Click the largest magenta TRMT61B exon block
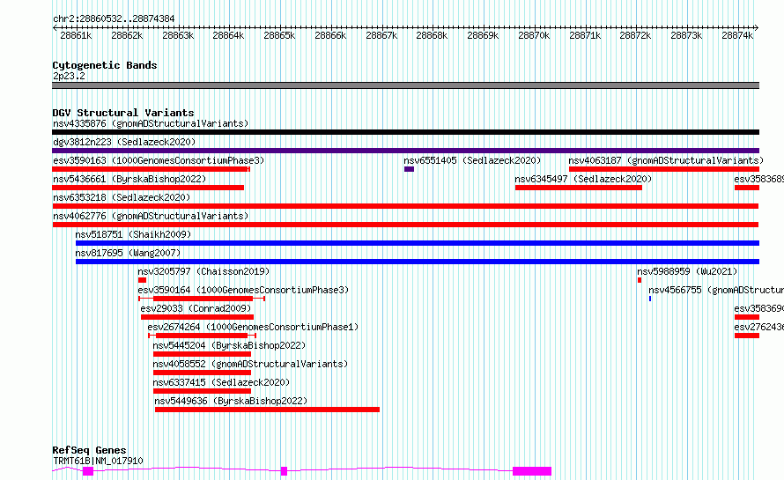The width and height of the screenshot is (784, 480). (532, 471)
